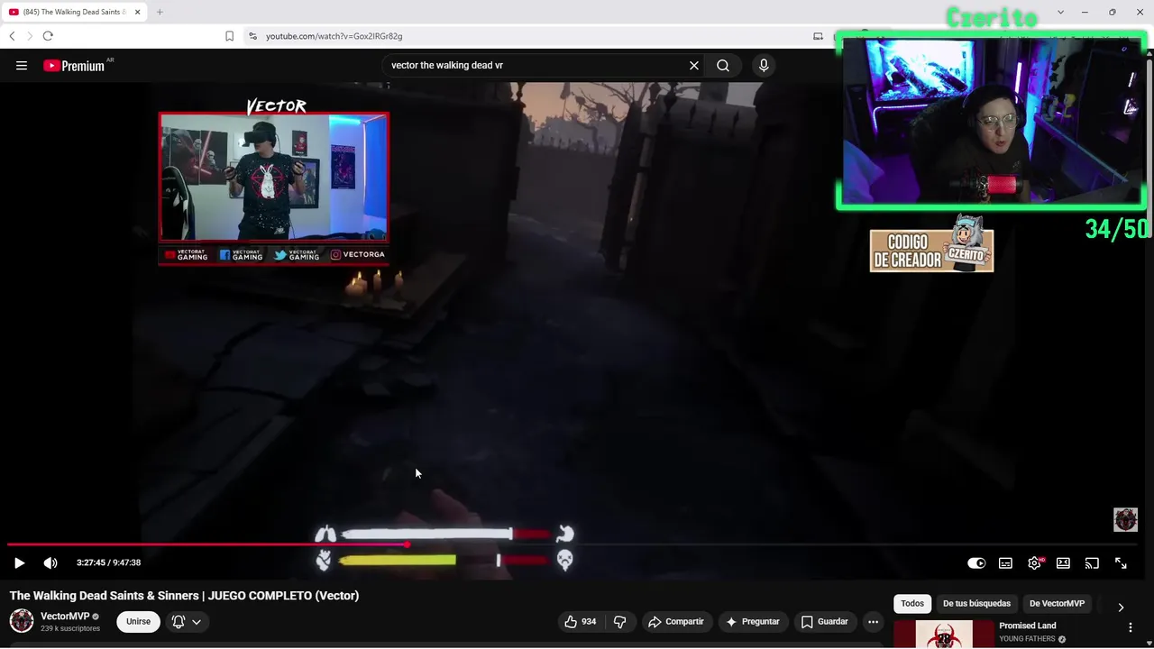Image resolution: width=1154 pixels, height=649 pixels.
Task: Click the browser back arrow
Action: pyautogui.click(x=12, y=36)
